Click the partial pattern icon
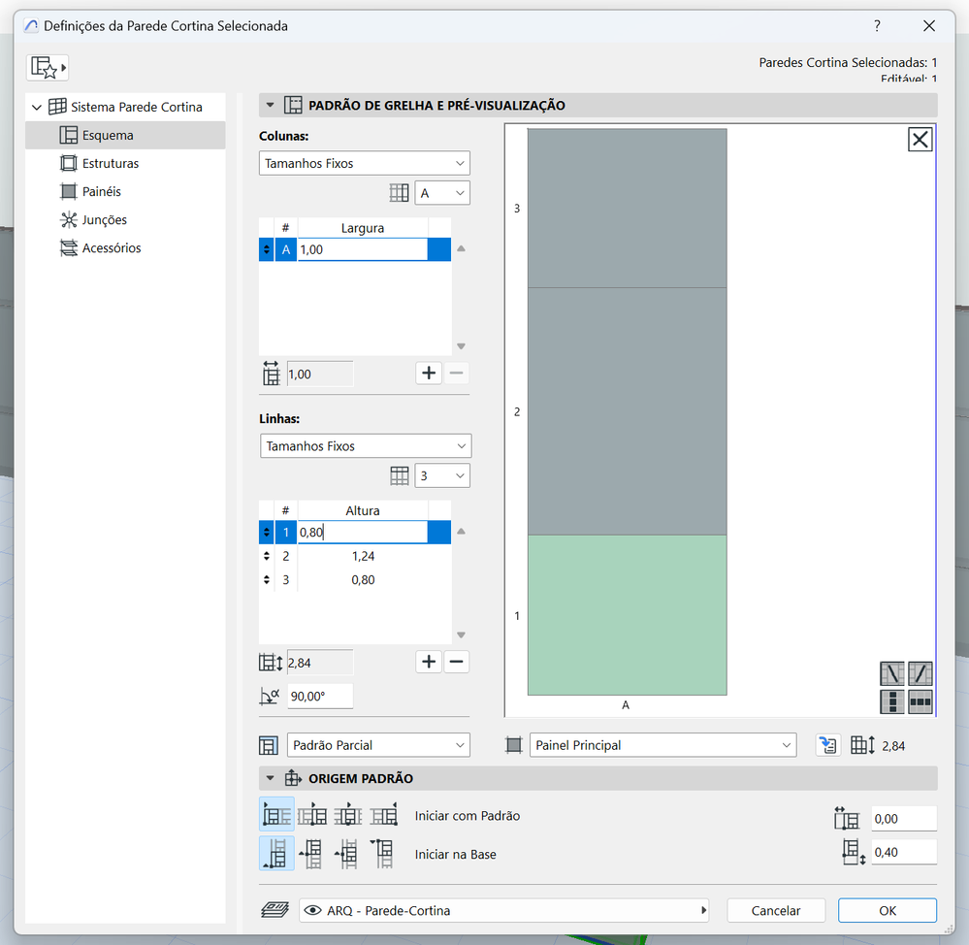The height and width of the screenshot is (945, 969). (269, 745)
